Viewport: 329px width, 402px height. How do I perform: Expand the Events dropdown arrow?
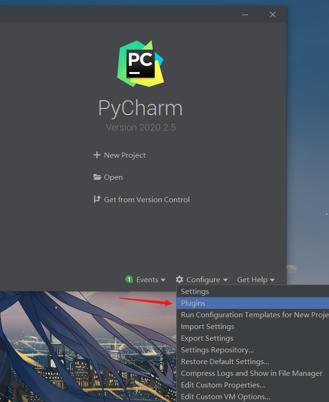pos(163,280)
